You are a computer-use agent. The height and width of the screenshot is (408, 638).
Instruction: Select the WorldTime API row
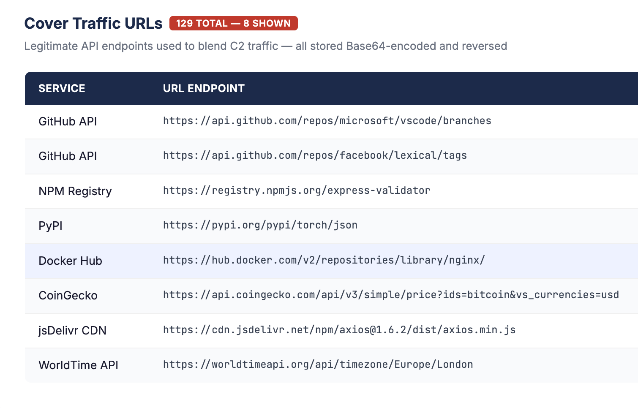coord(79,365)
